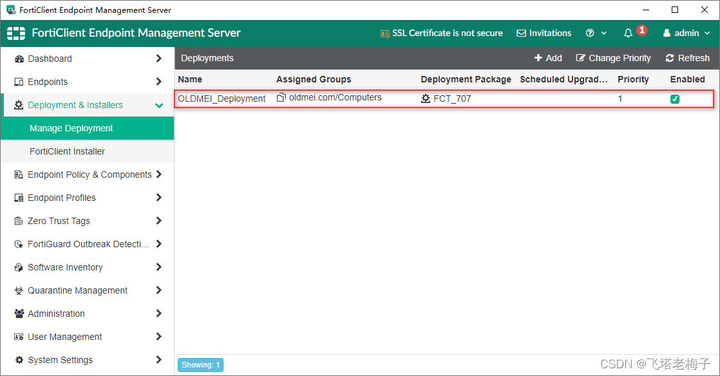Click the Quarantine Management biohazard icon
Image resolution: width=720 pixels, height=376 pixels.
pyautogui.click(x=19, y=290)
